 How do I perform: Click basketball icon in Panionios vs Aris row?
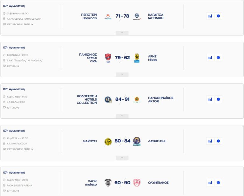coord(218,58)
